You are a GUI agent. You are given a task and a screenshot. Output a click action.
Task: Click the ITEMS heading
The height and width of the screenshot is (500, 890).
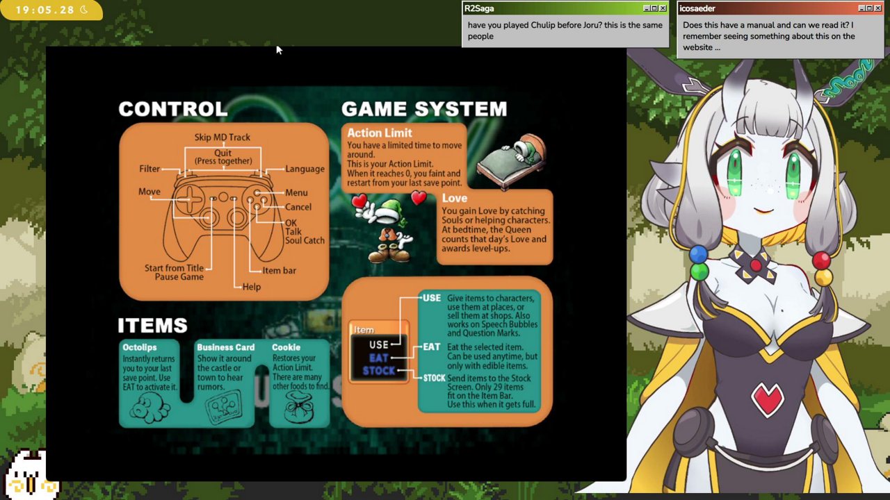pos(152,326)
